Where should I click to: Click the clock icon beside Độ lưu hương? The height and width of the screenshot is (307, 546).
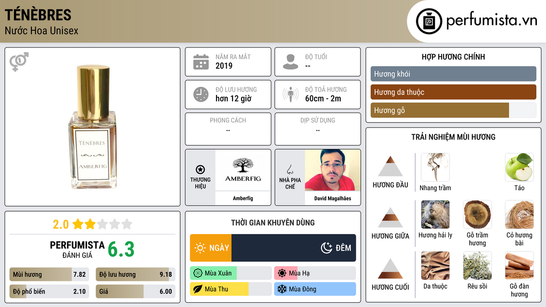[x=201, y=95]
